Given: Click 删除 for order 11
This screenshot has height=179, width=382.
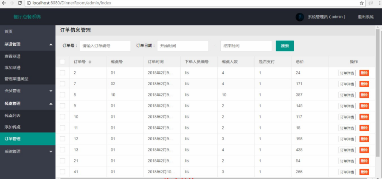Looking at the screenshot, I should [364, 128].
